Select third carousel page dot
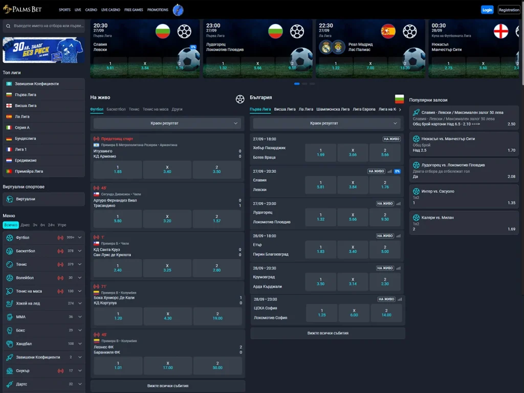The height and width of the screenshot is (393, 524). 312,83
